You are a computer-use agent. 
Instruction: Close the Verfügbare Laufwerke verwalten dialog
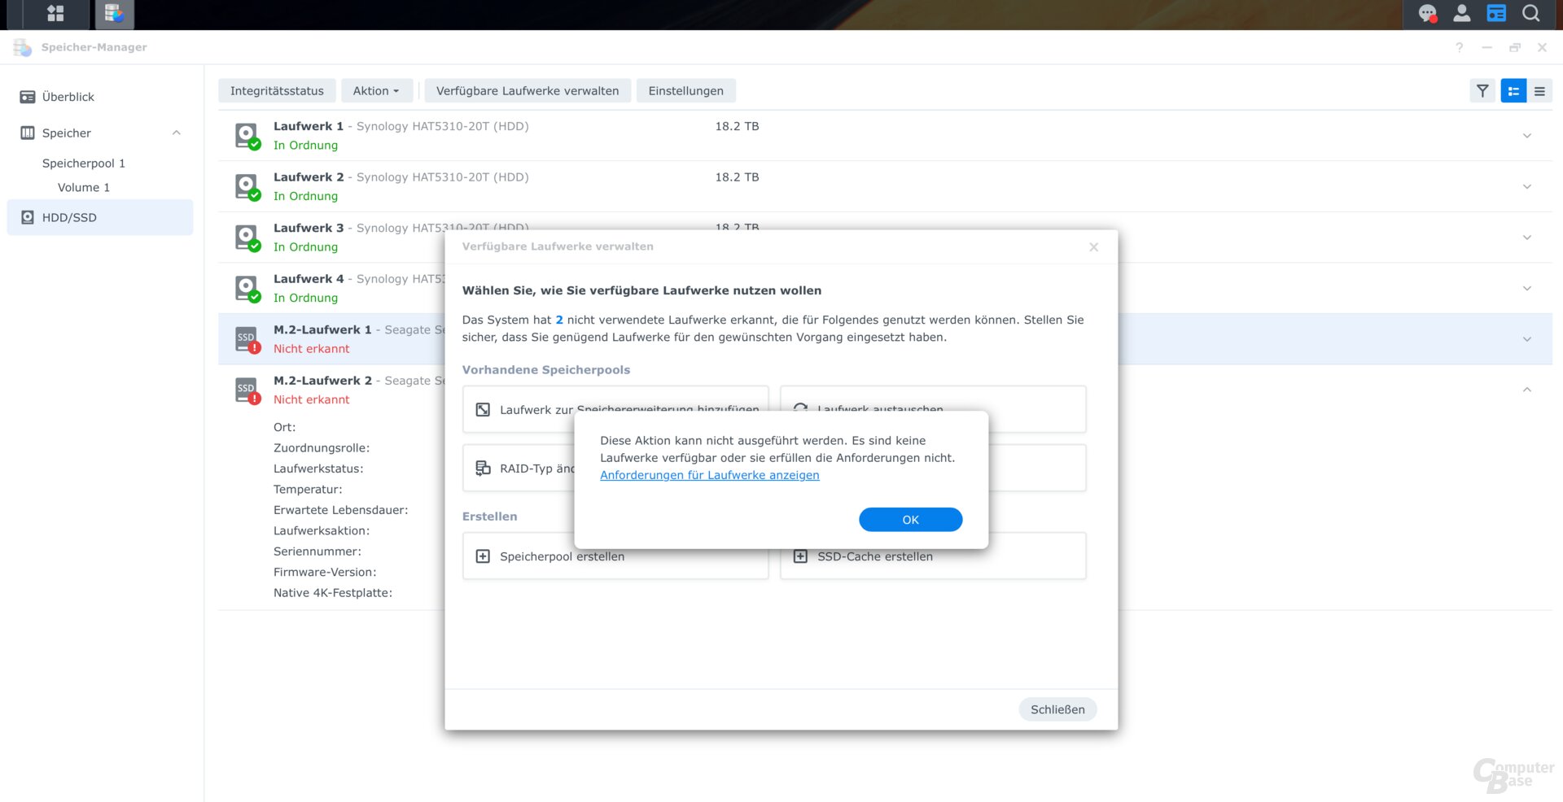(x=1093, y=247)
